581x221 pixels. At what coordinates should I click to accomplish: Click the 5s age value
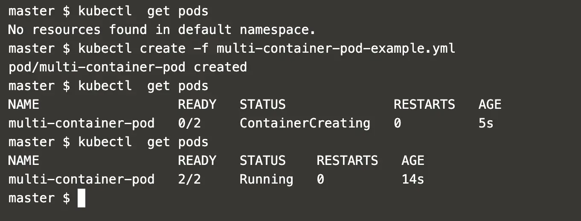[x=486, y=123]
